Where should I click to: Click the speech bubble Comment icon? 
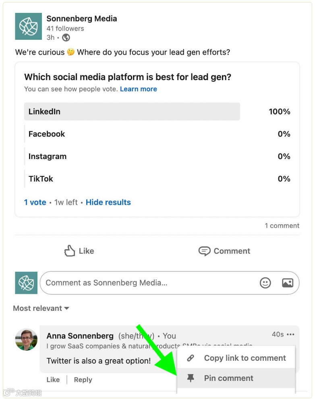tap(204, 251)
